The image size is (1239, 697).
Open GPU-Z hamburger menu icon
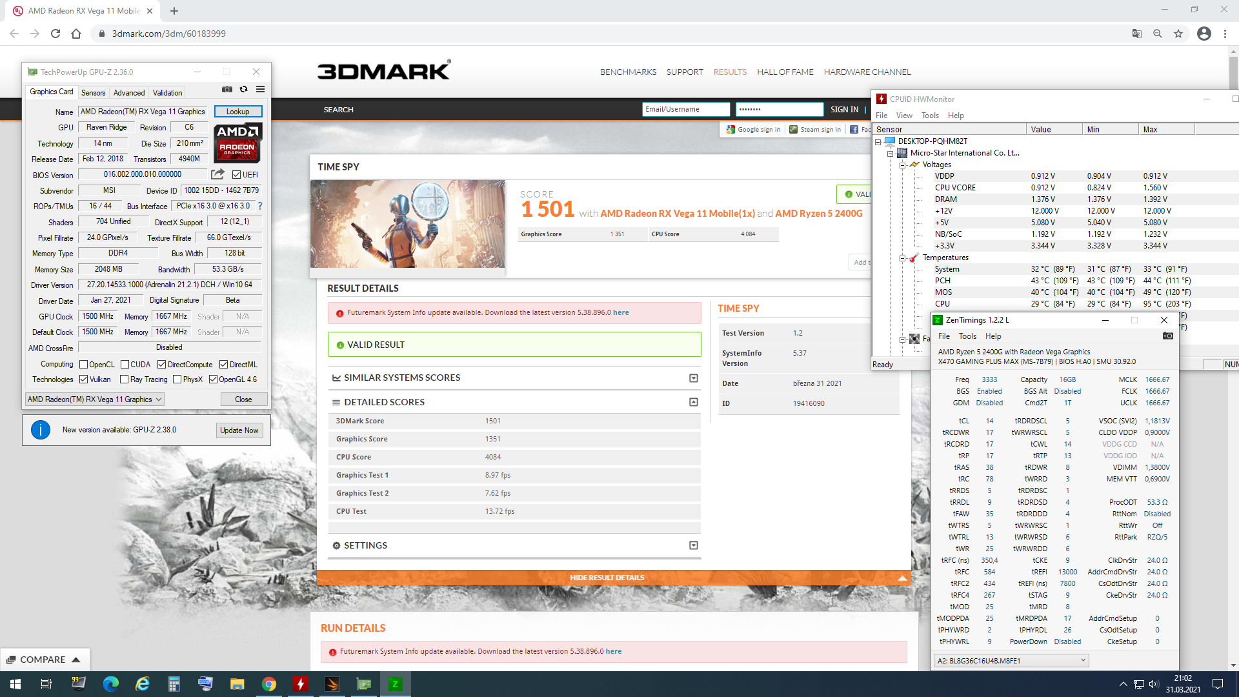coord(260,89)
